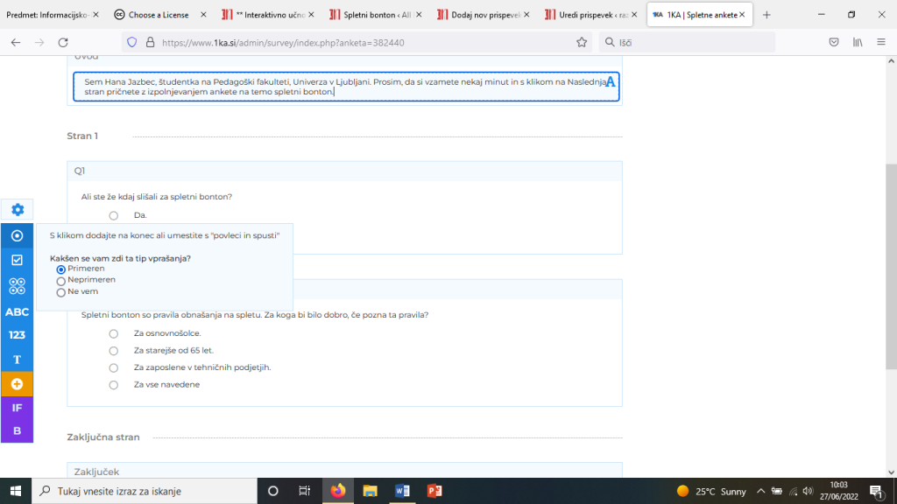Go back in browser history
Screen dimensions: 897x504
tap(16, 42)
